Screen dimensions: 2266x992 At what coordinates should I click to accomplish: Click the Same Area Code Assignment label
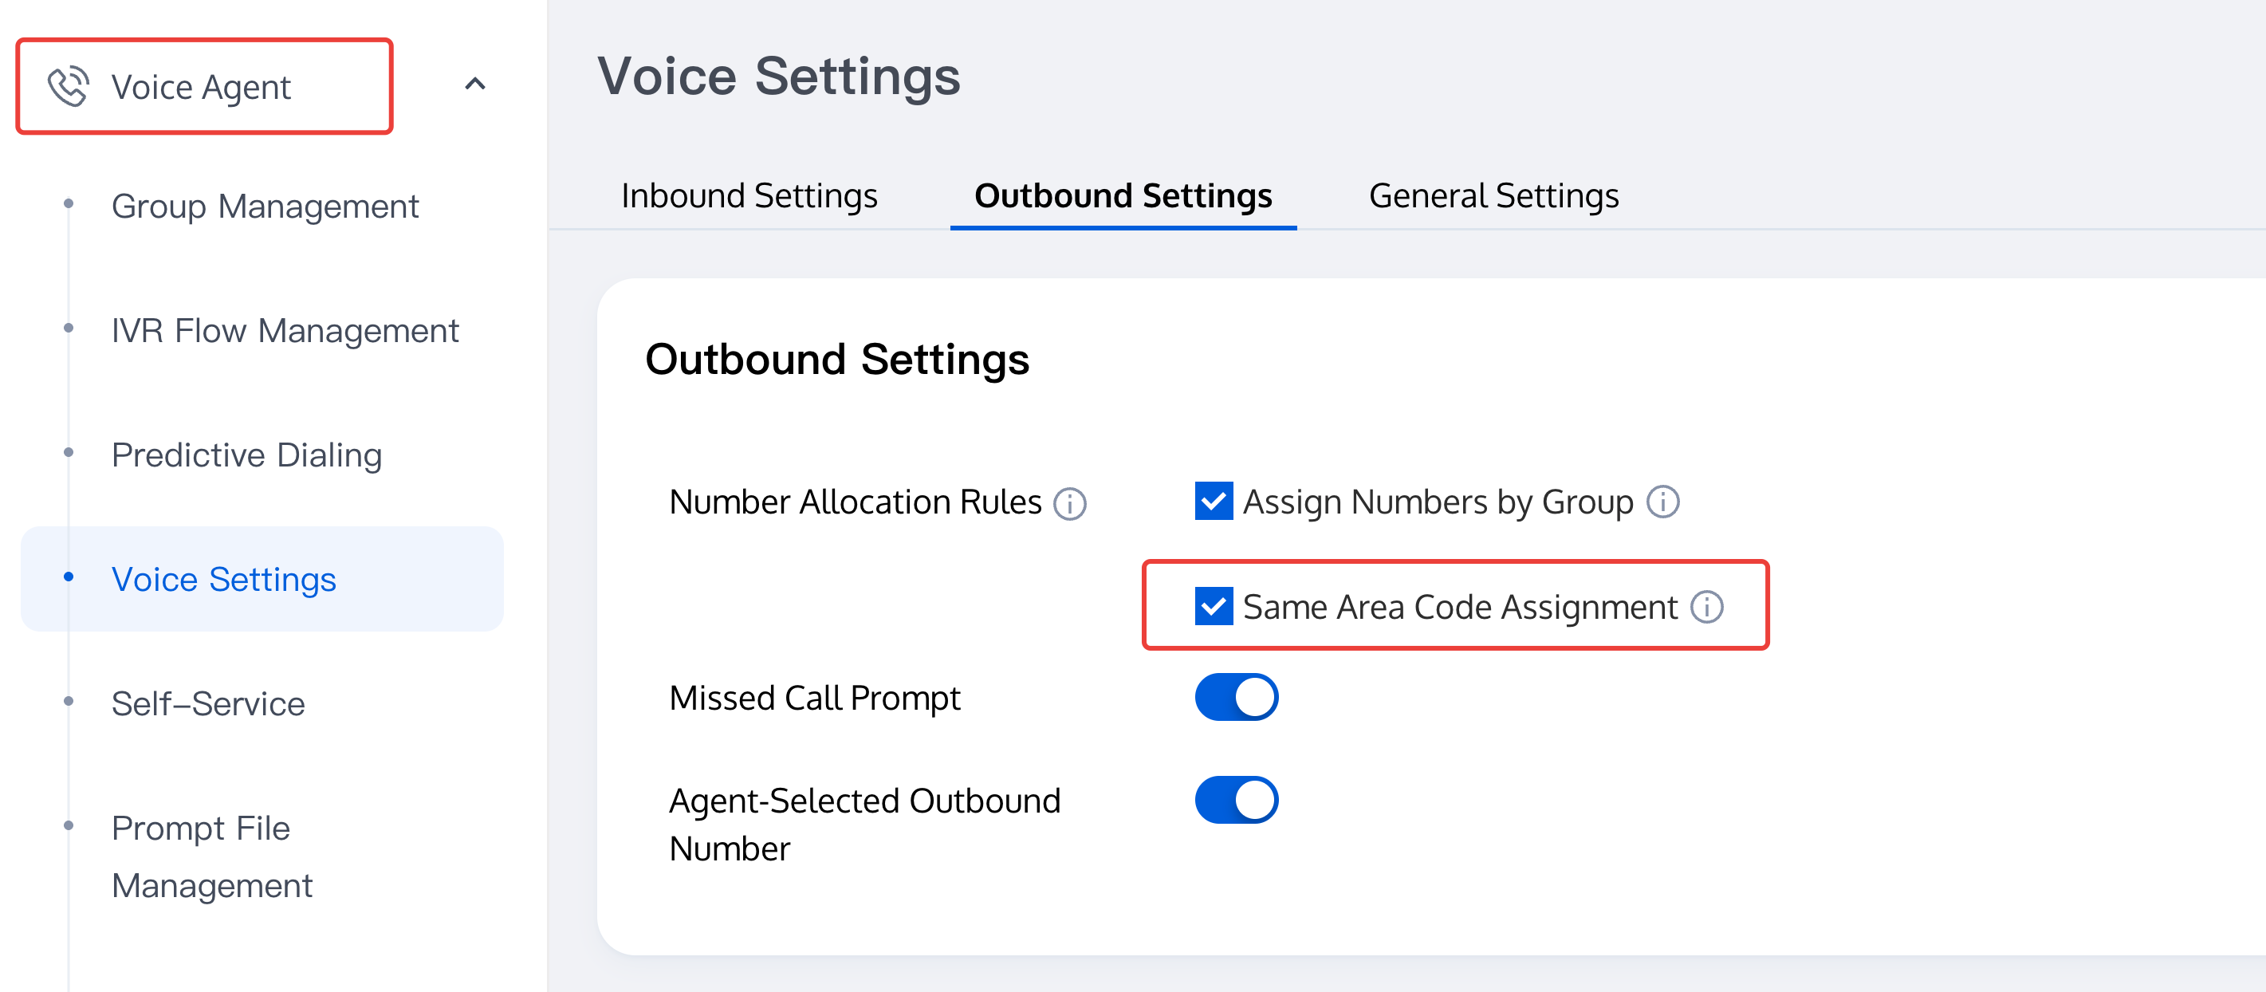coord(1459,607)
